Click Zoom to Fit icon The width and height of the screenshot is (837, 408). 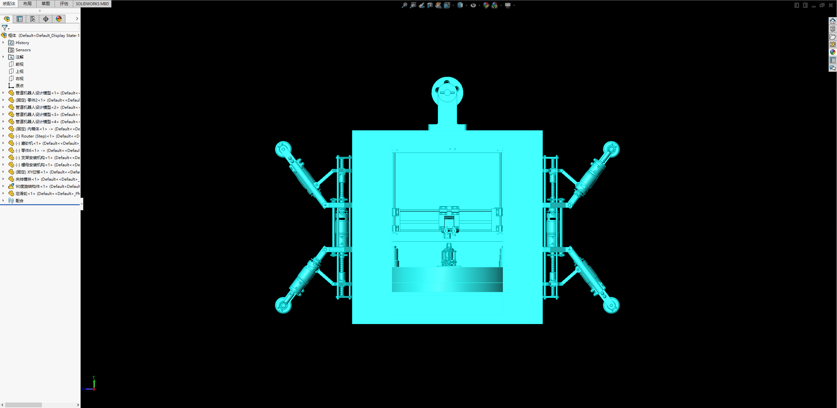coord(404,5)
